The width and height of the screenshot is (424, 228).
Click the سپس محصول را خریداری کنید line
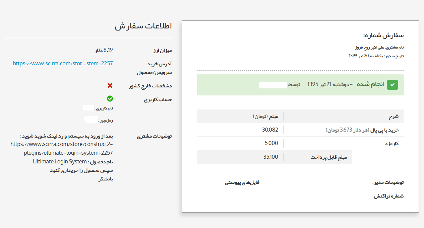coord(81,170)
